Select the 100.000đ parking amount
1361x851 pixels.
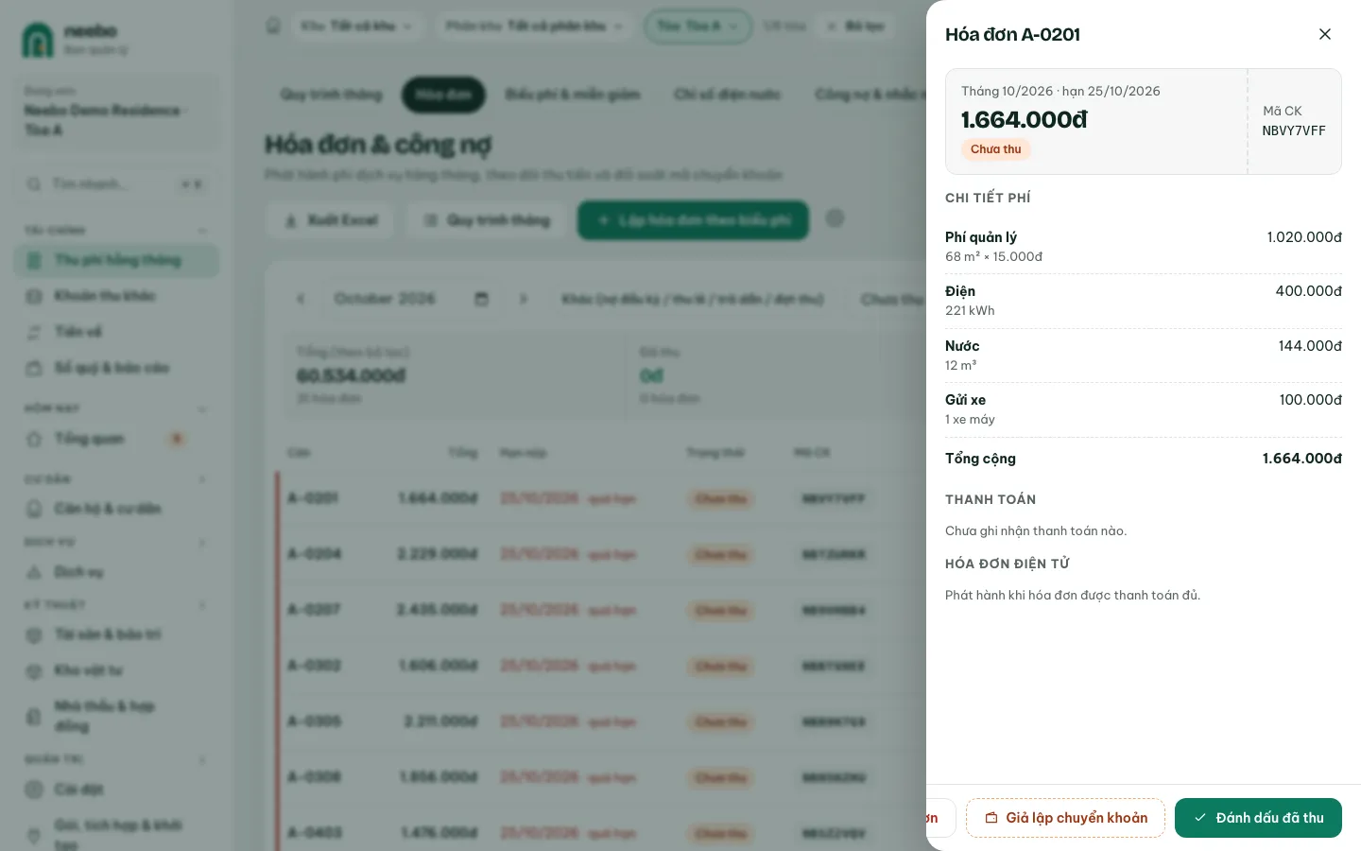click(1310, 400)
